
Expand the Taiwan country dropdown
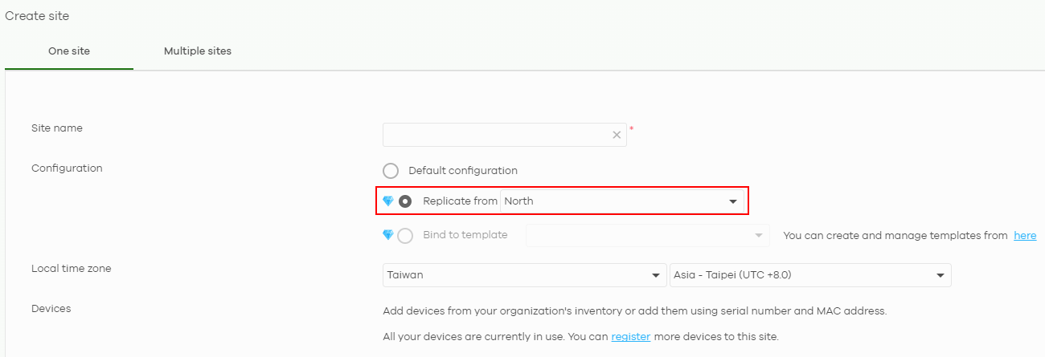(525, 275)
